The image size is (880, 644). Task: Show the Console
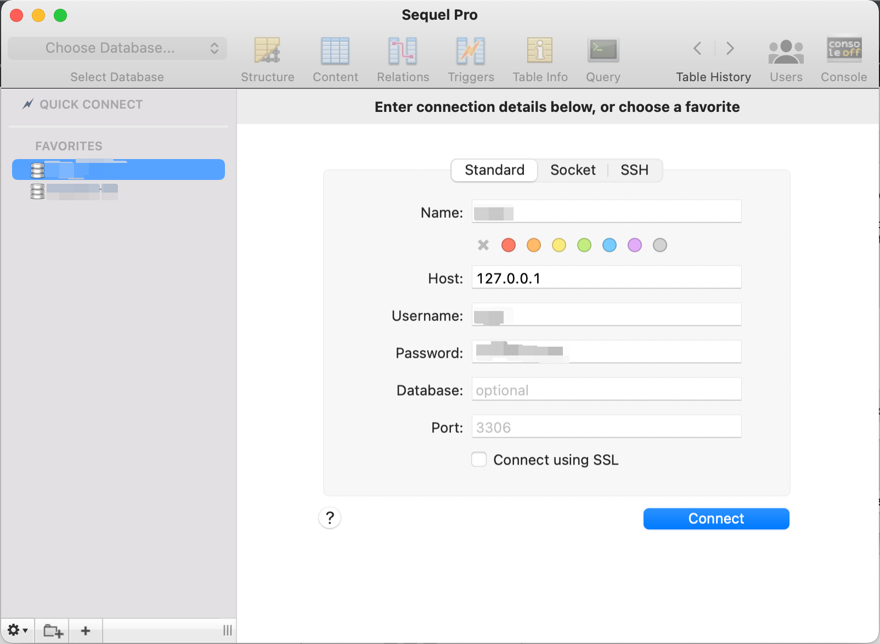(844, 60)
